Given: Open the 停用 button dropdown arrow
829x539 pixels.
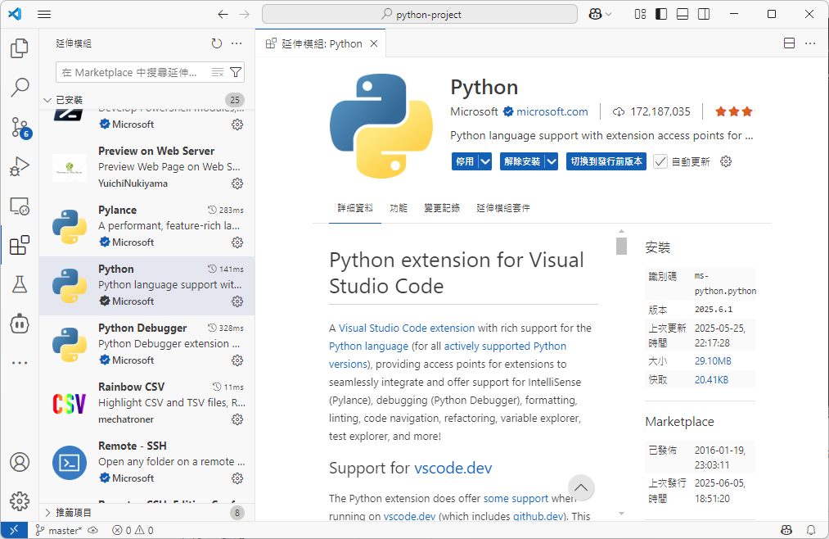Looking at the screenshot, I should pyautogui.click(x=485, y=161).
